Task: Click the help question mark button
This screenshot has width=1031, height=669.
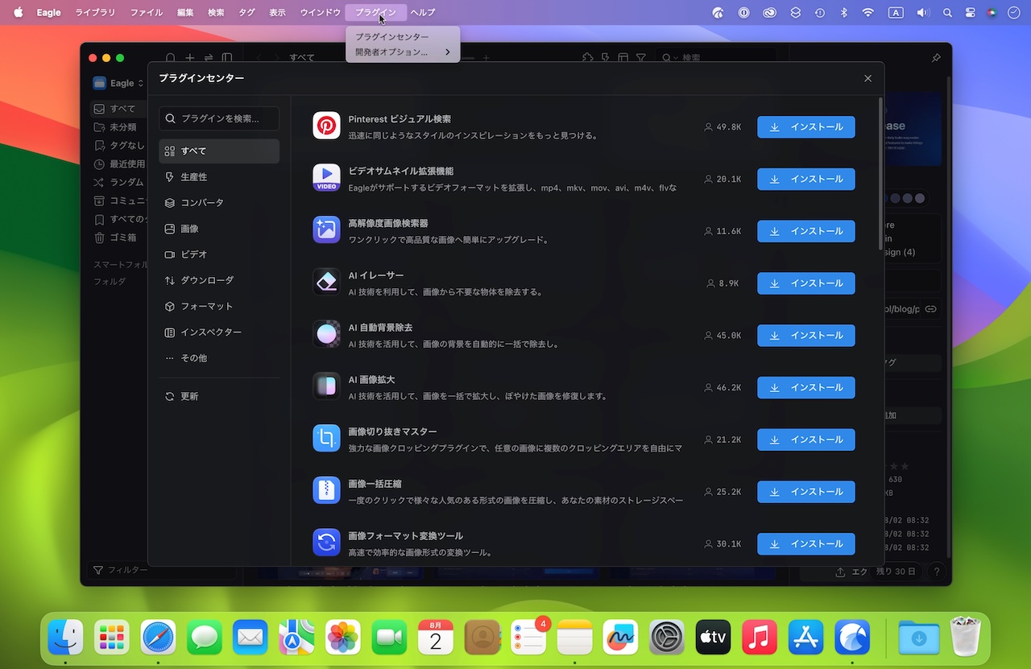Action: point(936,572)
